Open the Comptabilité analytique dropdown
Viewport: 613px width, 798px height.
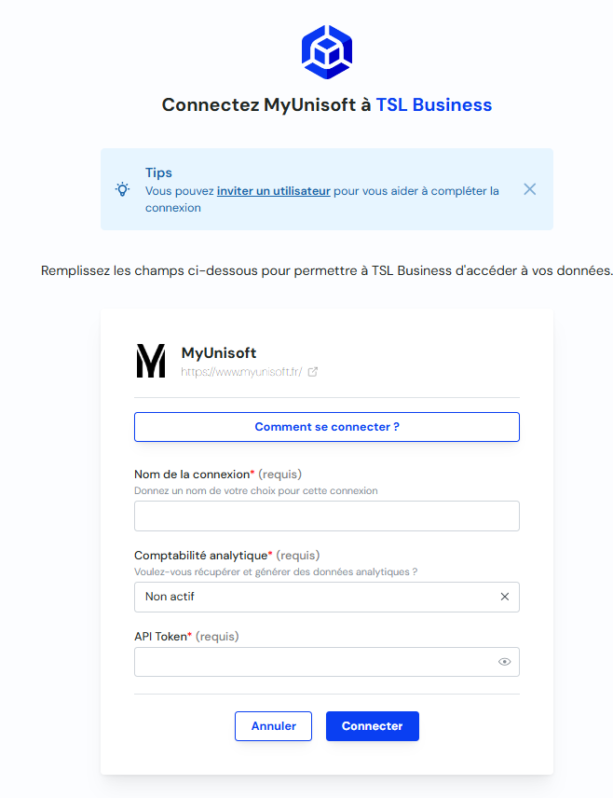click(x=317, y=597)
